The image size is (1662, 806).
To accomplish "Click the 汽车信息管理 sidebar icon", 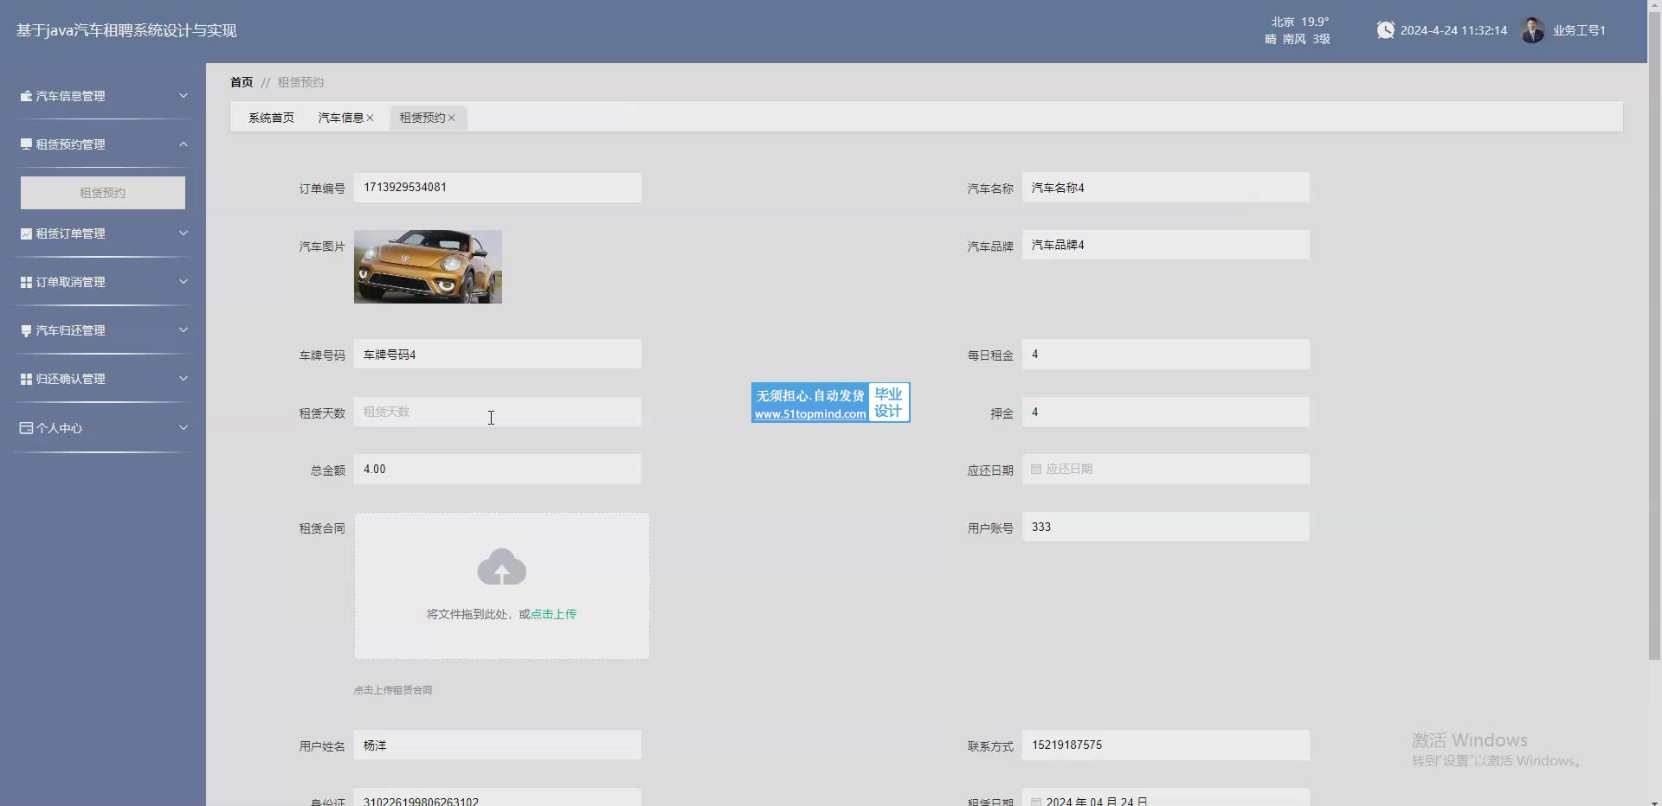I will click(x=26, y=96).
